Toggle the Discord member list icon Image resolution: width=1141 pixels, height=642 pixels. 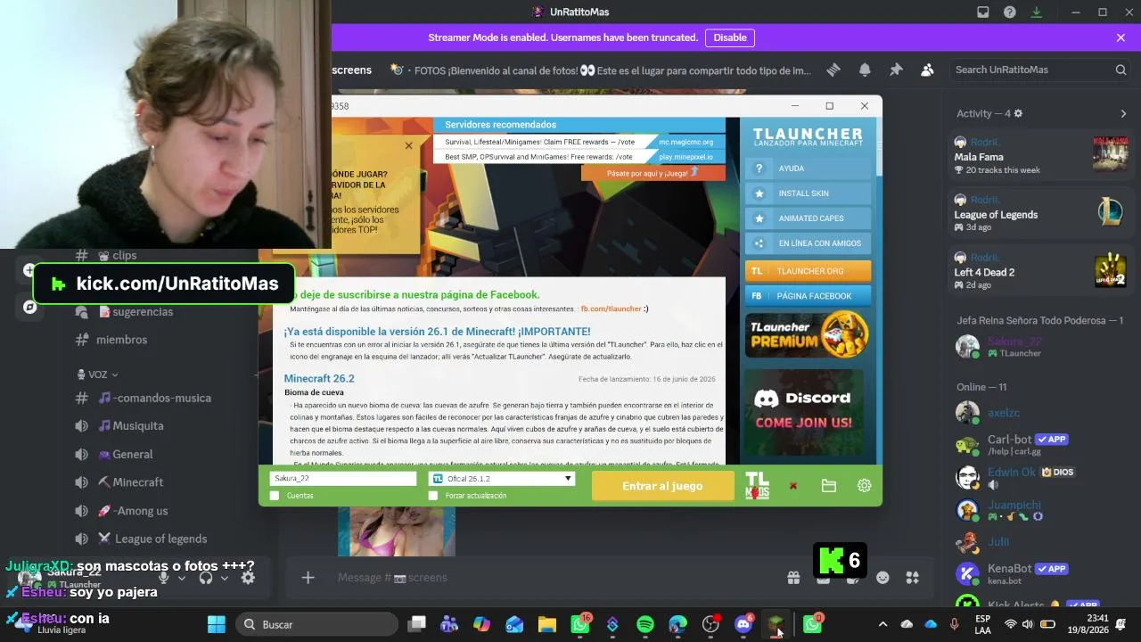point(927,70)
